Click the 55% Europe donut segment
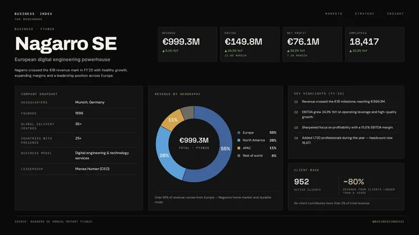Screen dimensions: 419x235 point(225,149)
